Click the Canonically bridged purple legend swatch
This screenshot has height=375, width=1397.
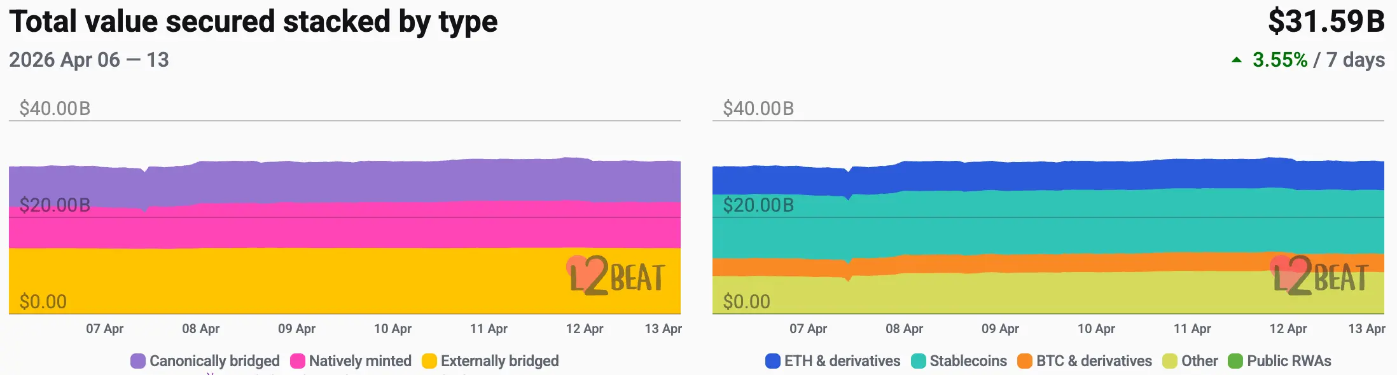pos(138,361)
